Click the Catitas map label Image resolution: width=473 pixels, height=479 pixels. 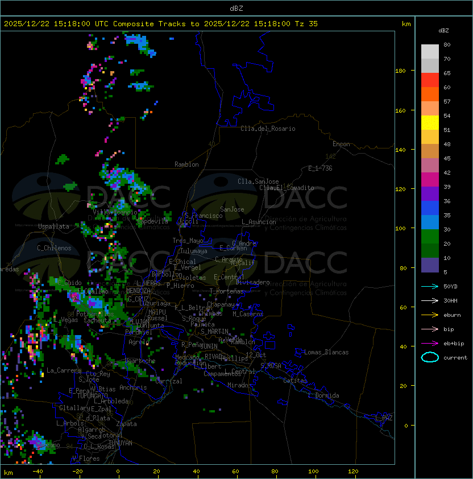click(295, 381)
